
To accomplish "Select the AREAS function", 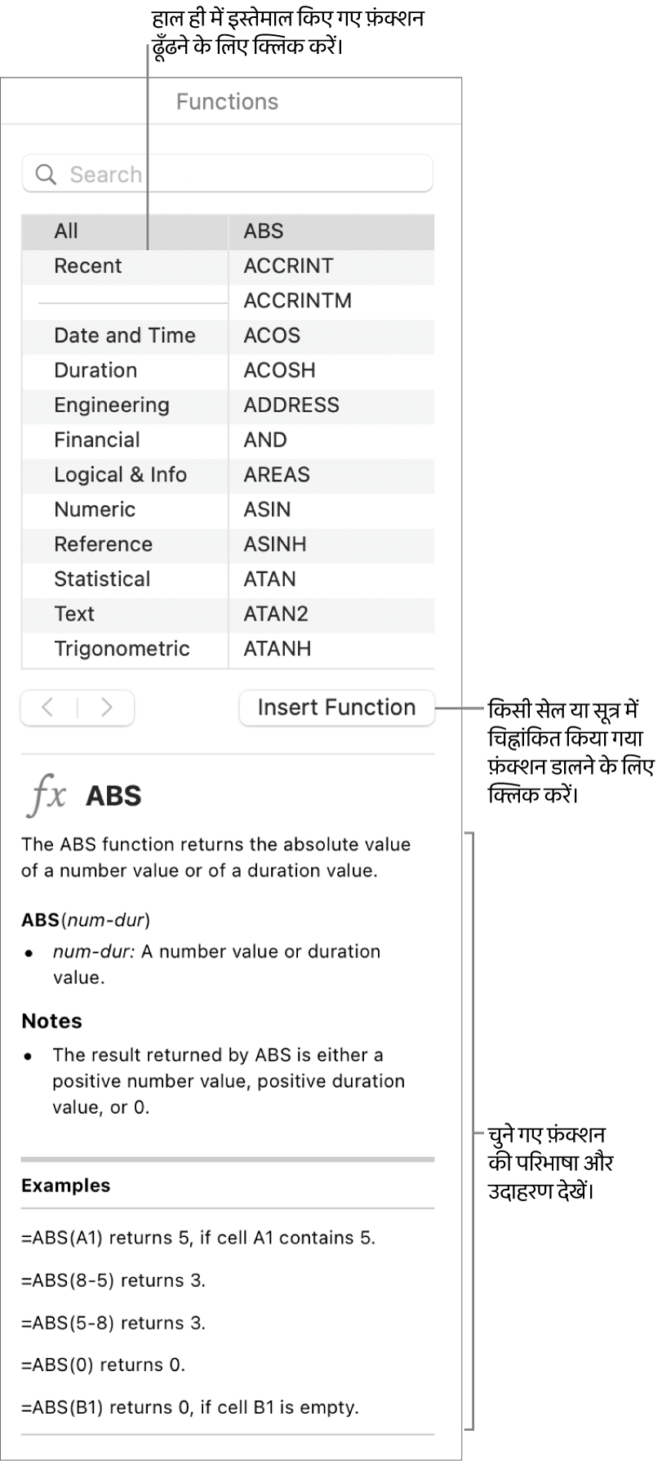I will 276,475.
